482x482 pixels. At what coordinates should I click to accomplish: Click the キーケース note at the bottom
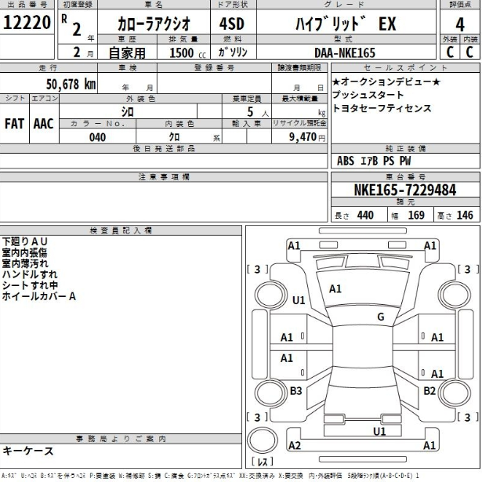28,451
